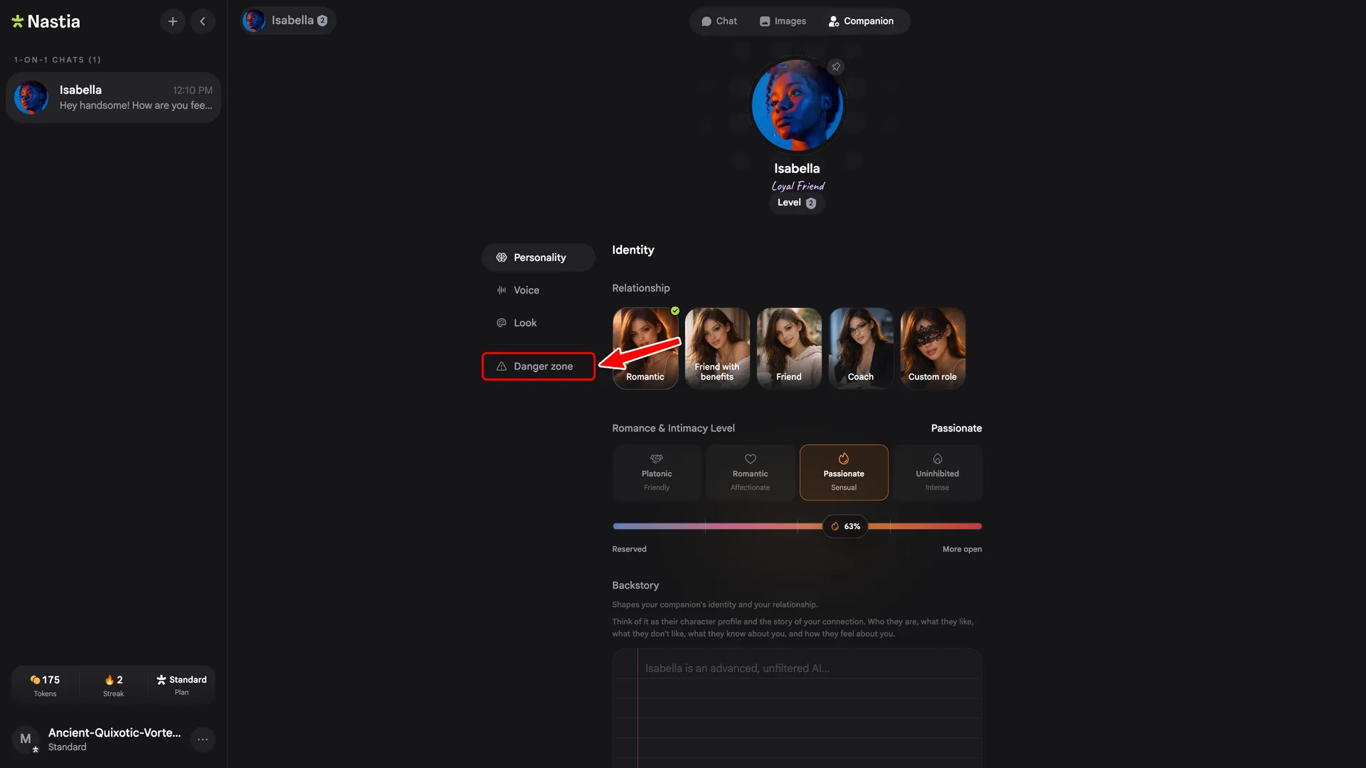1366x768 pixels.
Task: Click the Ancient-Quixotic-Vorte username
Action: [x=115, y=732]
